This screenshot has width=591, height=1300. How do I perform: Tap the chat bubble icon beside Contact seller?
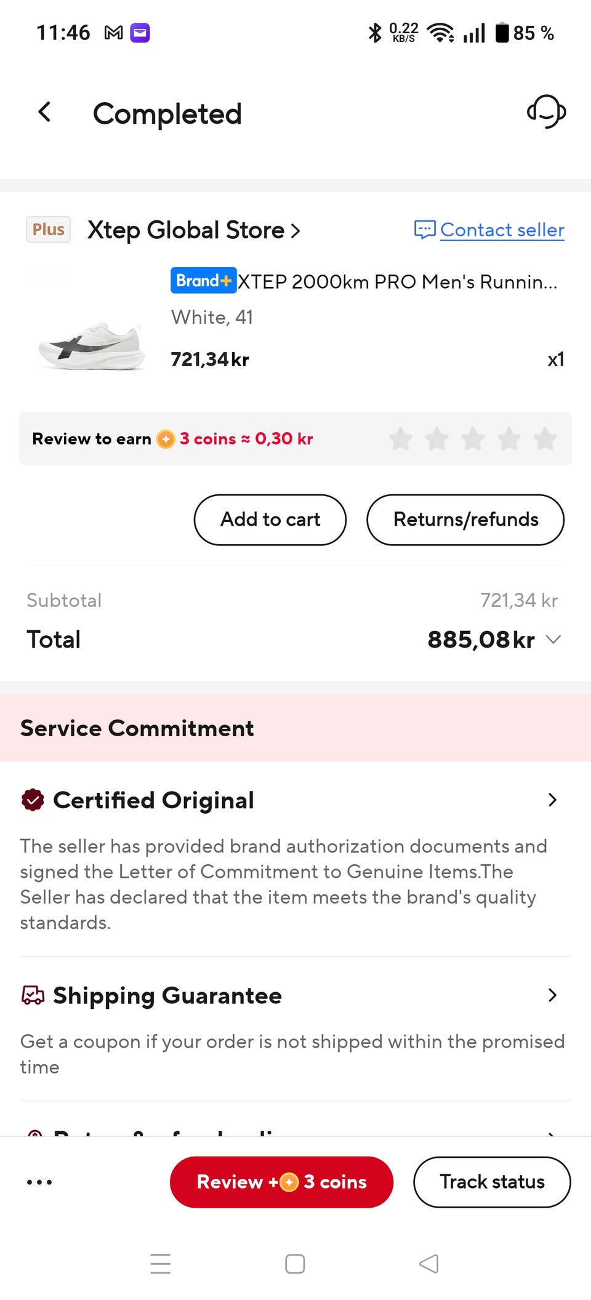(425, 230)
